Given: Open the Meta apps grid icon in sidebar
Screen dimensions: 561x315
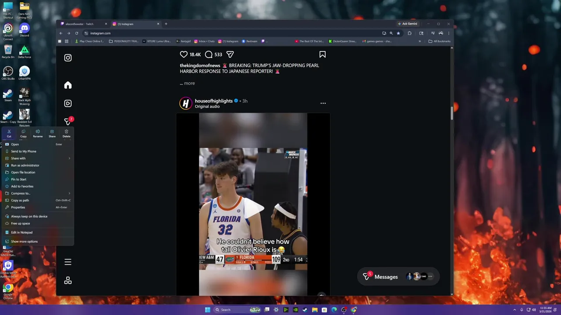Looking at the screenshot, I should [x=68, y=280].
